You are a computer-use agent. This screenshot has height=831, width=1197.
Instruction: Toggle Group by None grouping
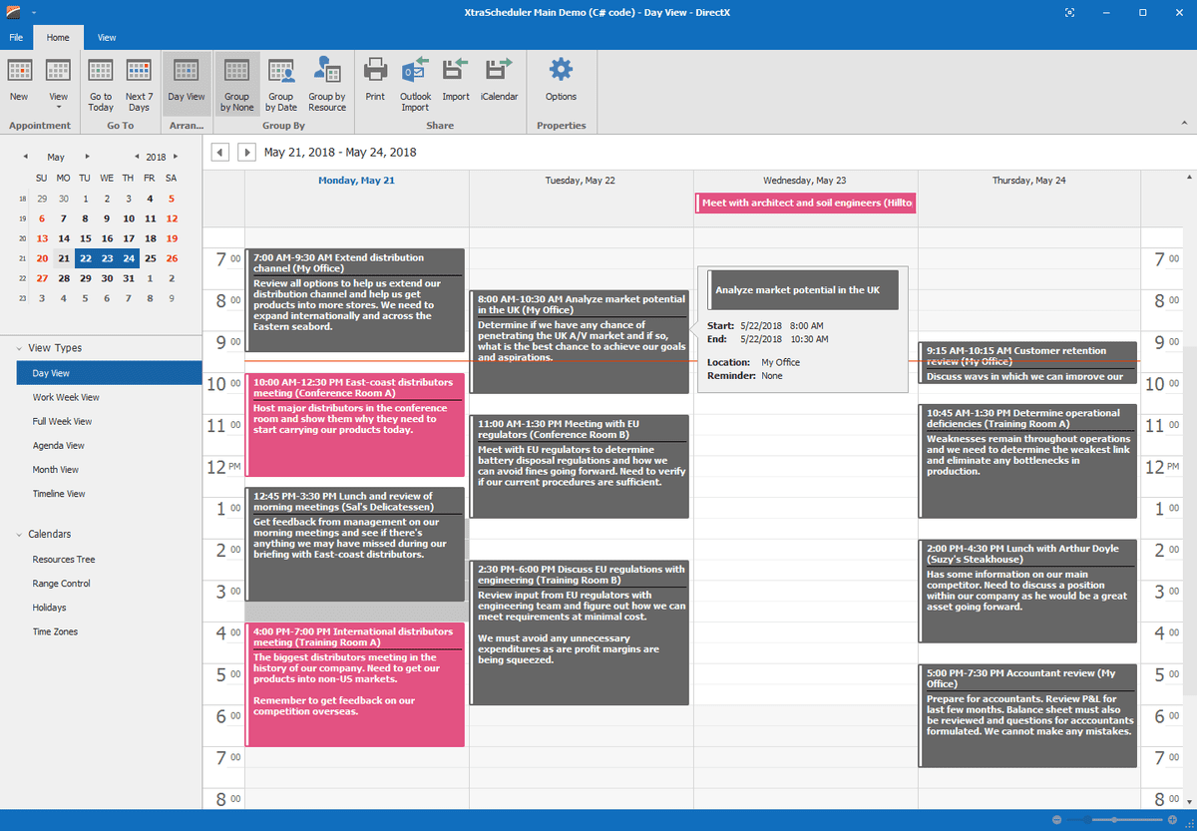[237, 83]
